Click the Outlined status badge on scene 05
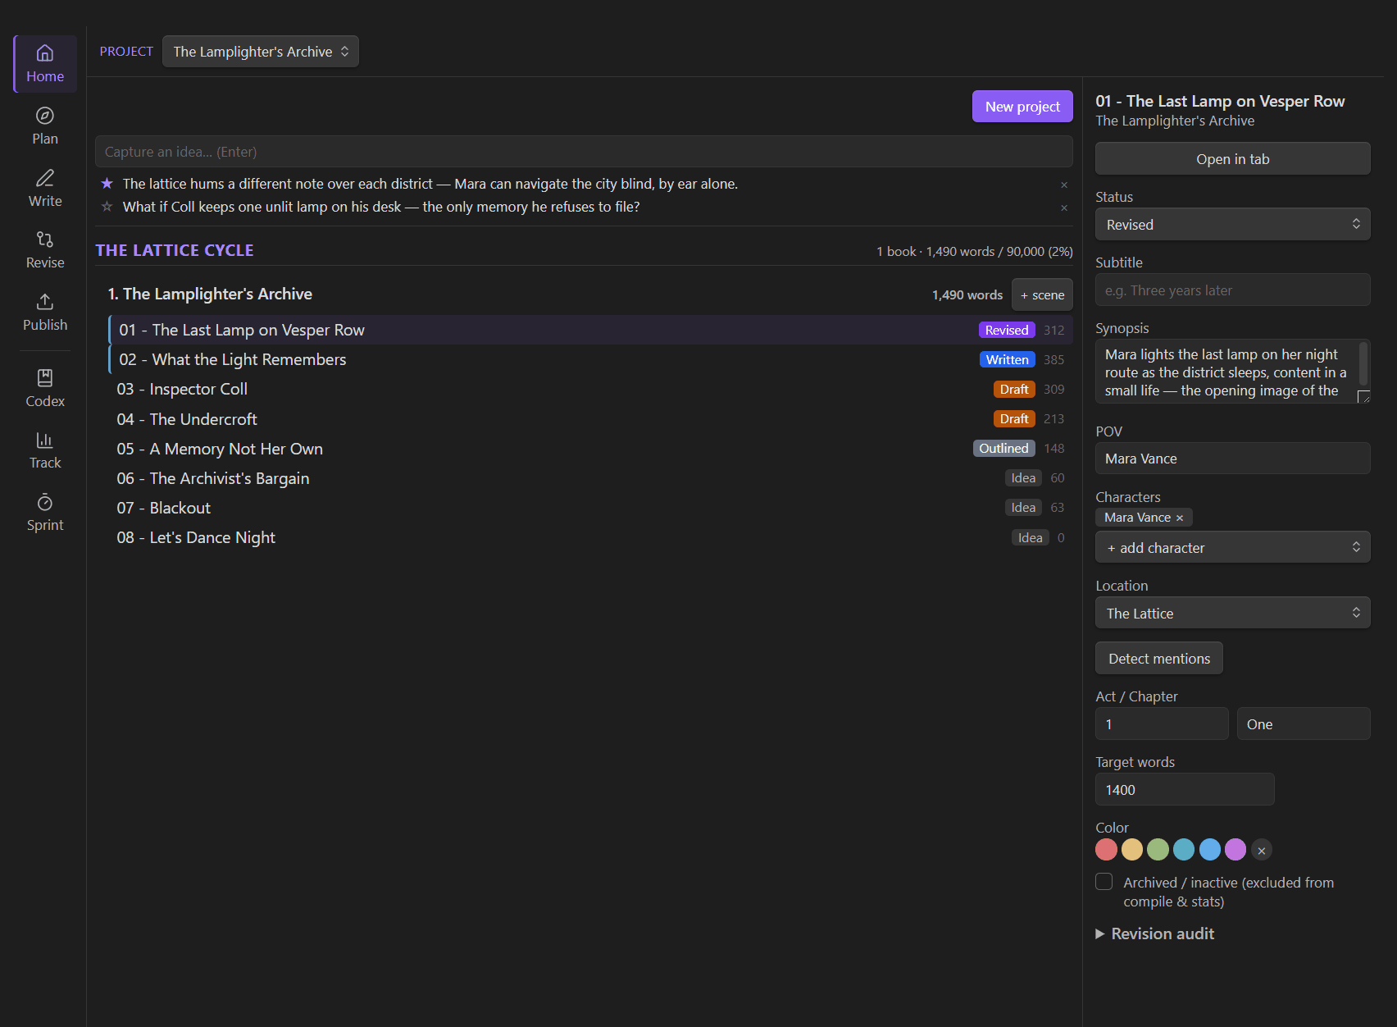This screenshot has width=1397, height=1027. [x=1003, y=448]
